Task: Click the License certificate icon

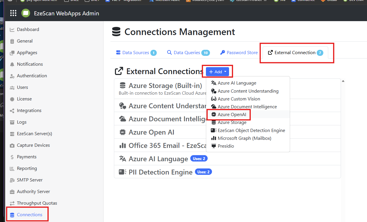Action: pos(12,99)
